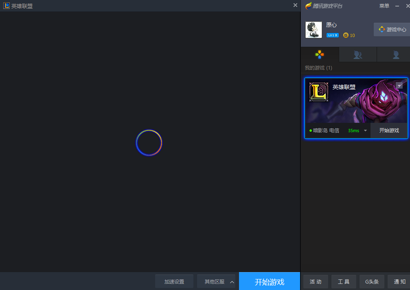410x290 pixels.
Task: Click the loading spinner circle
Action: pos(149,143)
